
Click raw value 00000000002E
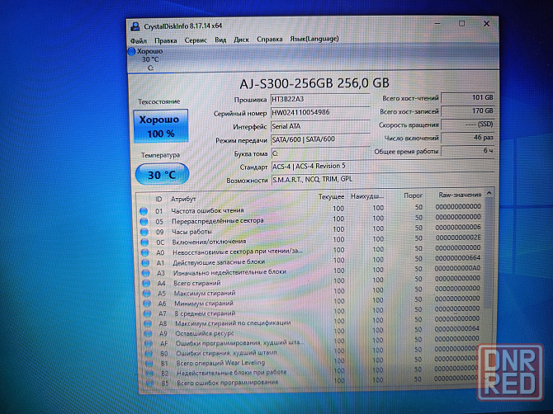tap(458, 238)
